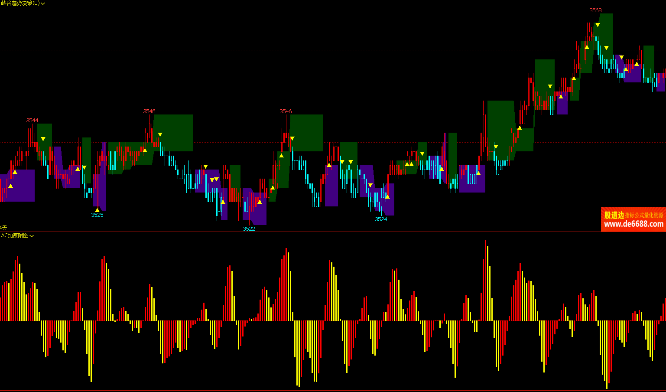
Task: Select the 3544 peak price label
Action: (32, 120)
